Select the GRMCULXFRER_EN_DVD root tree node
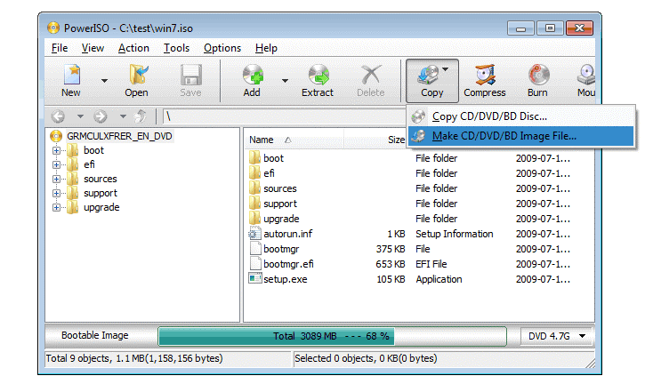Image resolution: width=645 pixels, height=384 pixels. [x=119, y=136]
